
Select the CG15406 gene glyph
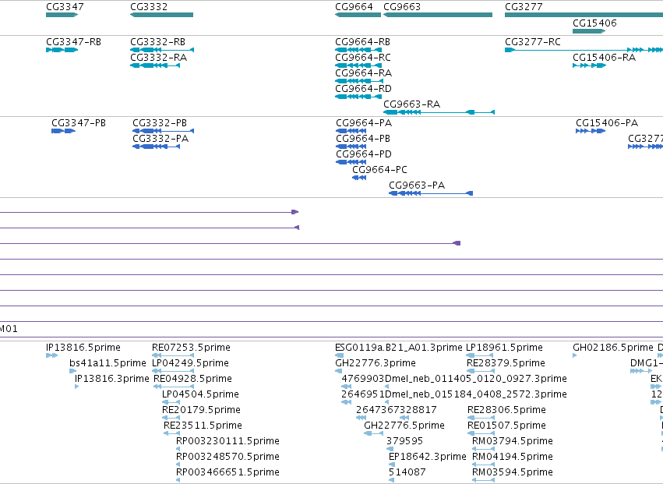588,31
